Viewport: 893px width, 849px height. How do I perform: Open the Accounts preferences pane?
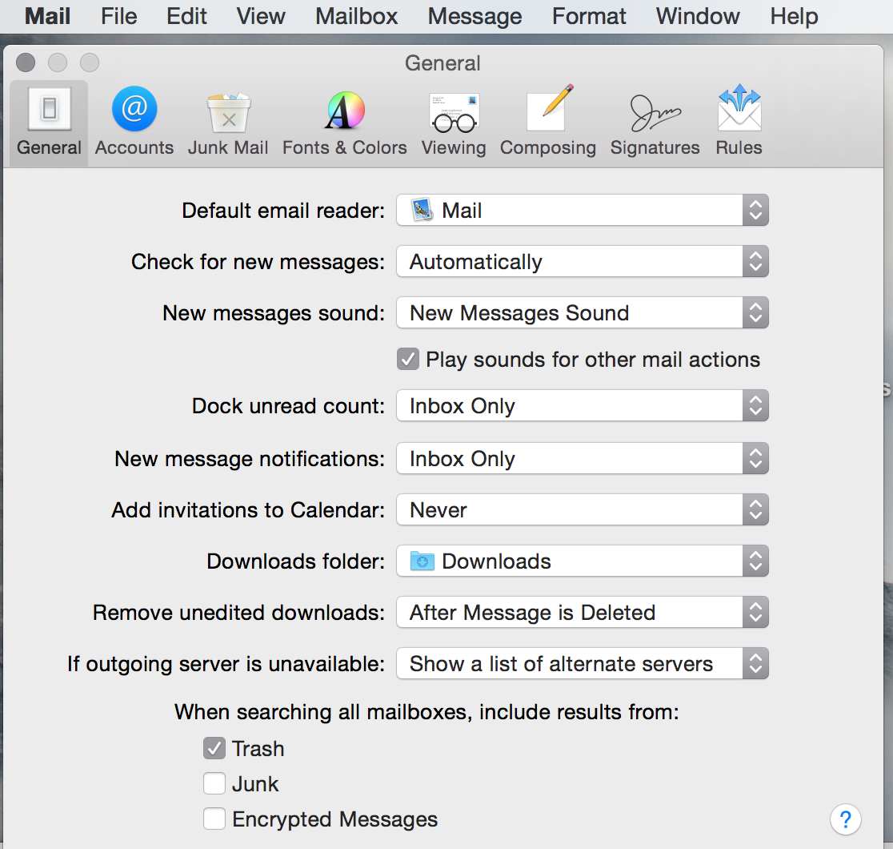tap(134, 120)
